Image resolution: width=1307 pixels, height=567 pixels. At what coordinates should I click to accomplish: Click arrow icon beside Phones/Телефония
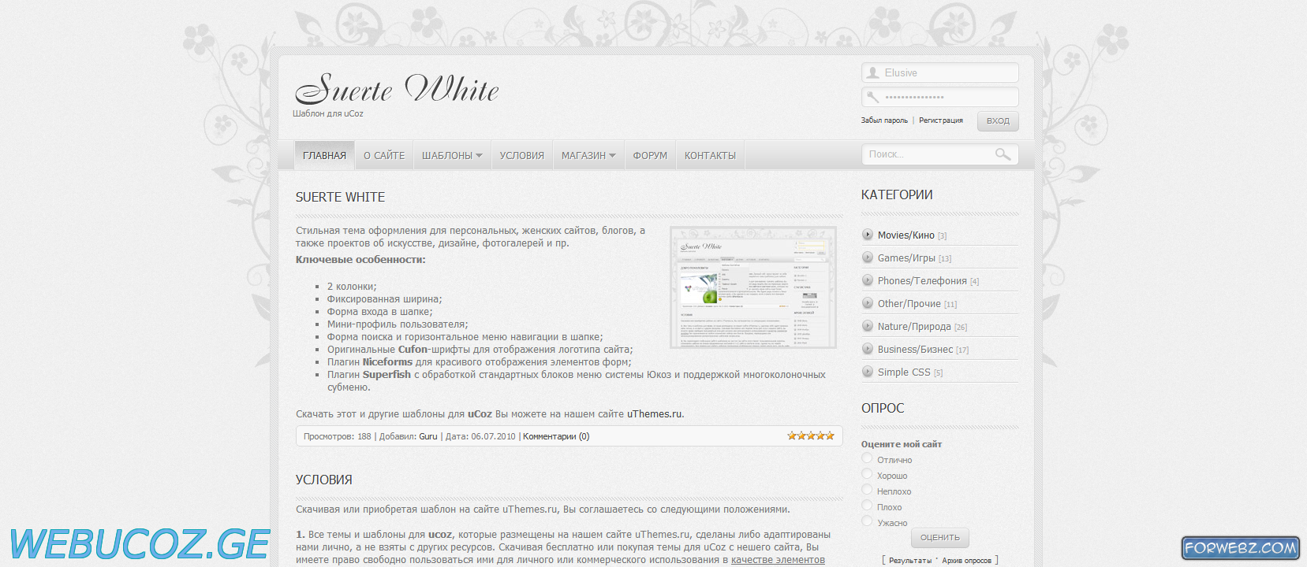[x=868, y=280]
